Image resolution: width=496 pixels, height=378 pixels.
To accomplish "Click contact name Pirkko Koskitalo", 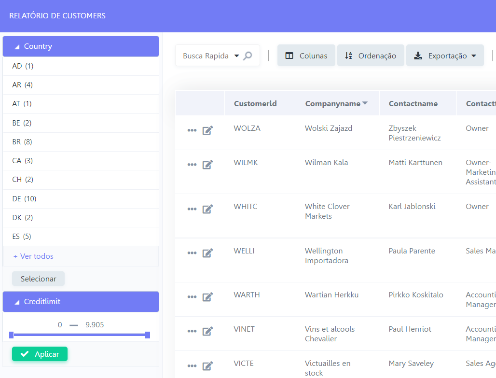I will pyautogui.click(x=415, y=295).
